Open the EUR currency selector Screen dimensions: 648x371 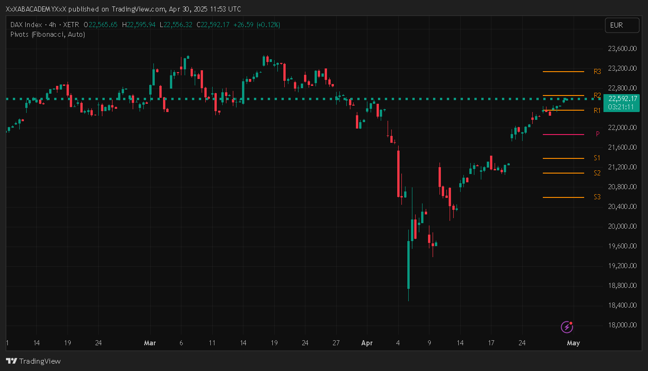(x=622, y=25)
